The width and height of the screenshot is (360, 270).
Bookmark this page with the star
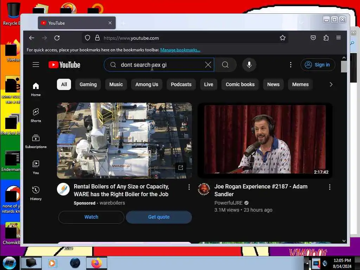click(283, 38)
